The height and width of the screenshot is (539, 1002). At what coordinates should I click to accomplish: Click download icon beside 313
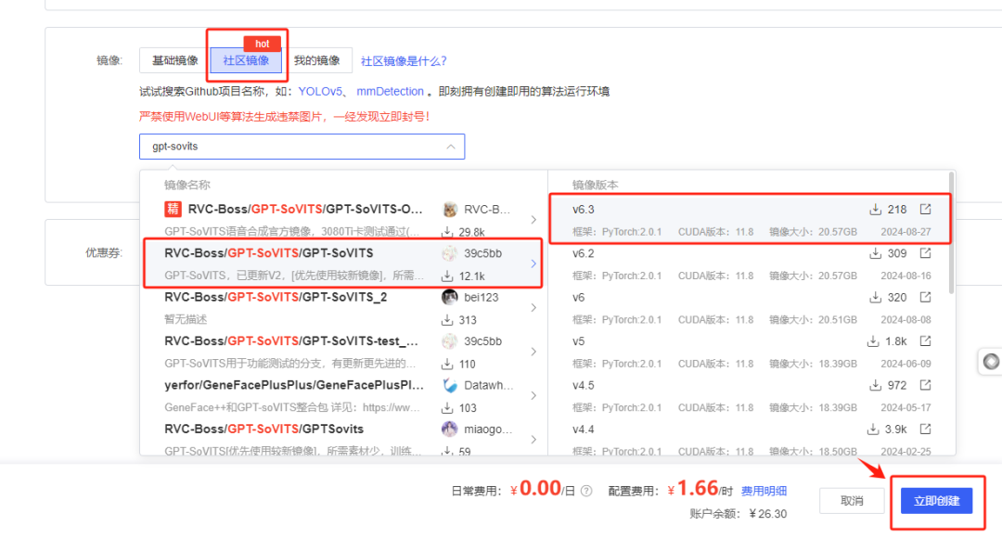tap(447, 320)
